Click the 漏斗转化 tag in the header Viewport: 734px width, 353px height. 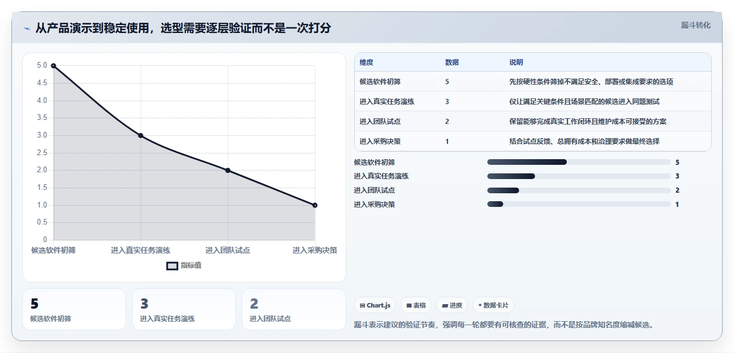tap(696, 25)
